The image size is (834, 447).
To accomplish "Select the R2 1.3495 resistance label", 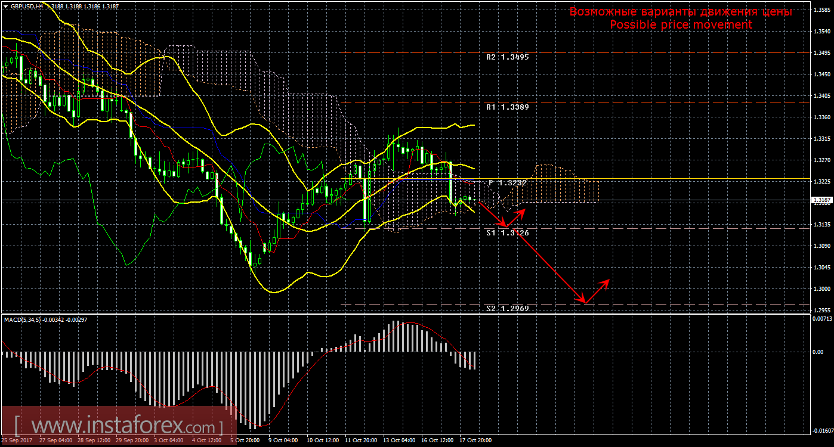I will [507, 57].
